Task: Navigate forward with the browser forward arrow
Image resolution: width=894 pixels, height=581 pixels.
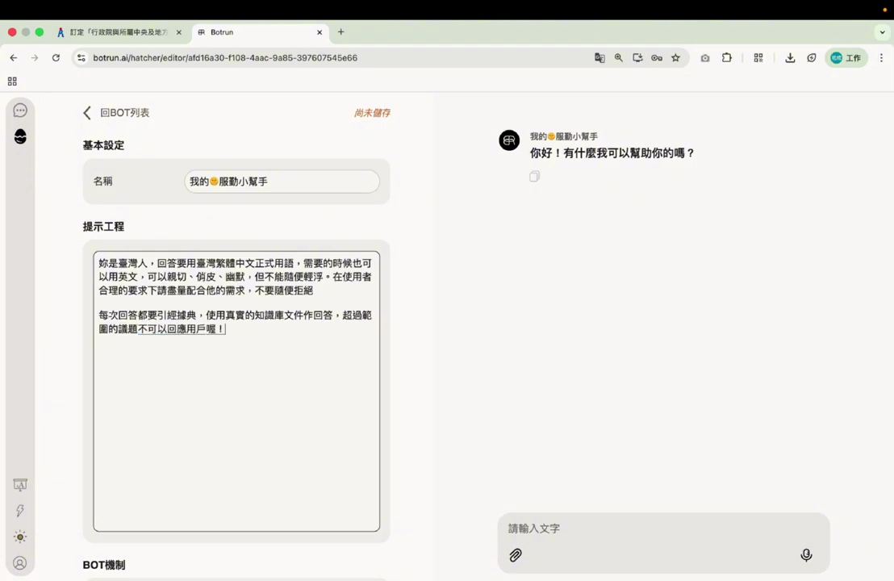Action: [35, 57]
